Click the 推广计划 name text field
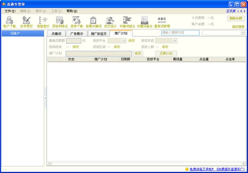The height and width of the screenshot is (173, 248). [99, 53]
